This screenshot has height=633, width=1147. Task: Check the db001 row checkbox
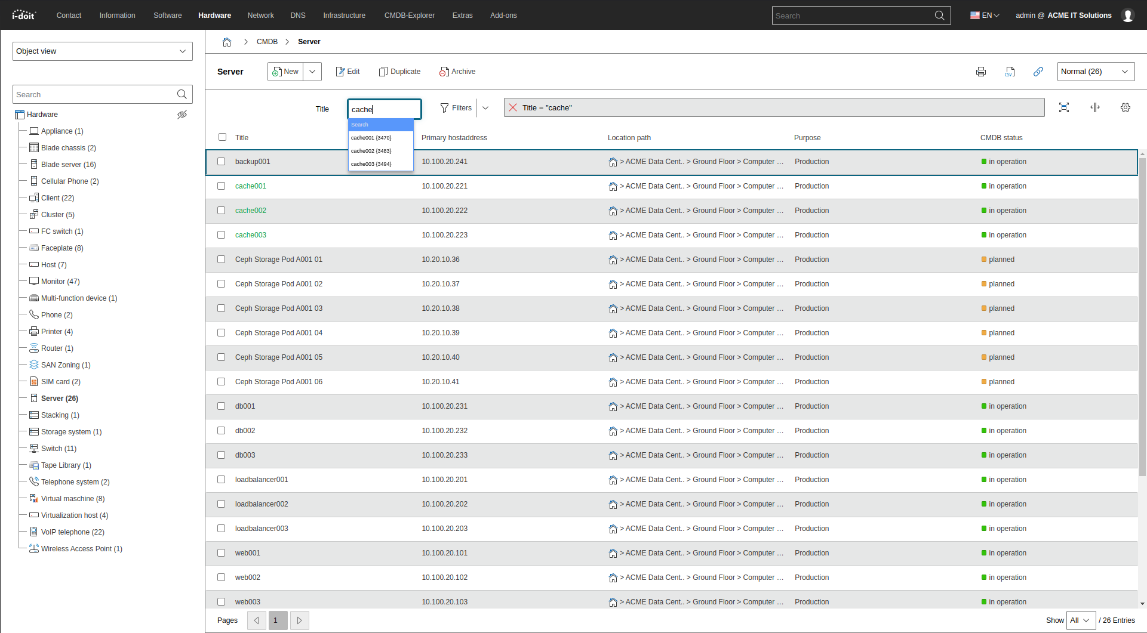(222, 406)
